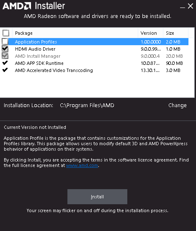
Task: Click Change to modify installation location
Action: 178,105
